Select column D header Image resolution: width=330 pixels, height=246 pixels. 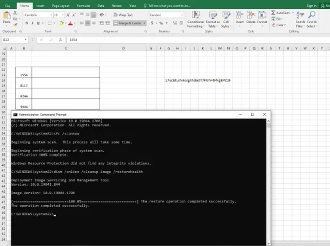pos(123,49)
